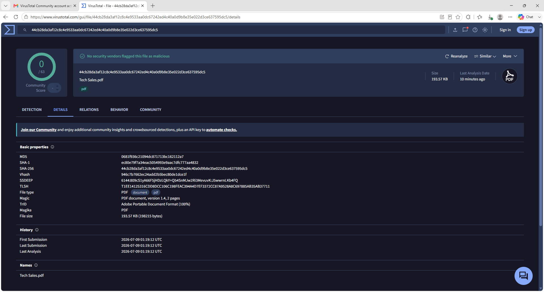Expand the More dropdown
The image size is (544, 292).
pos(510,56)
